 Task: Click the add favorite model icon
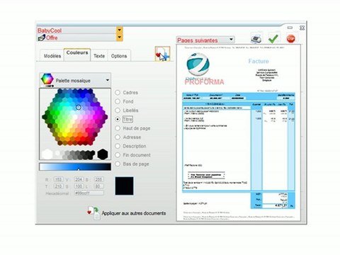pos(162,54)
